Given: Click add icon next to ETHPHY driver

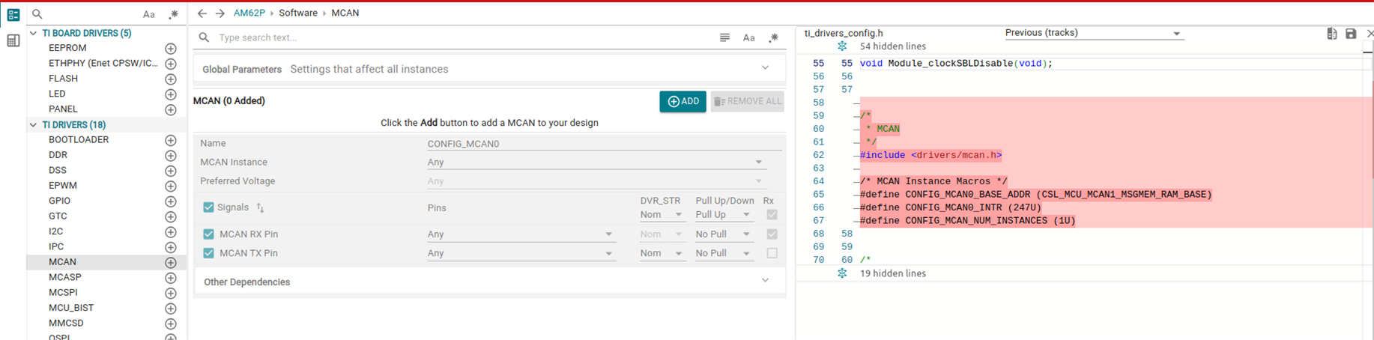Looking at the screenshot, I should (171, 64).
